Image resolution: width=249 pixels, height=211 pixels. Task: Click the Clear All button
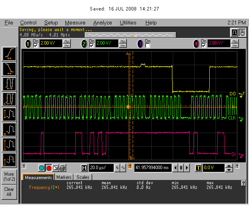[9, 192]
